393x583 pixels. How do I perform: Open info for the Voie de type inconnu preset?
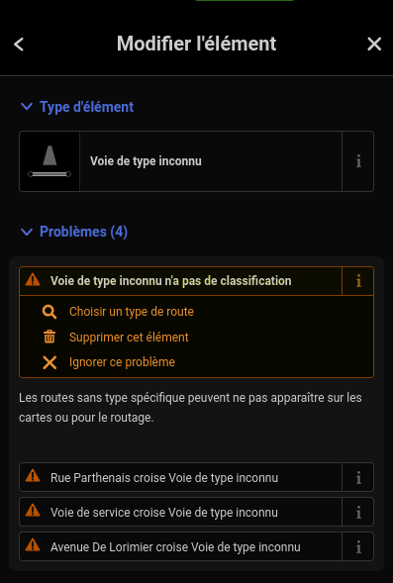tap(358, 161)
